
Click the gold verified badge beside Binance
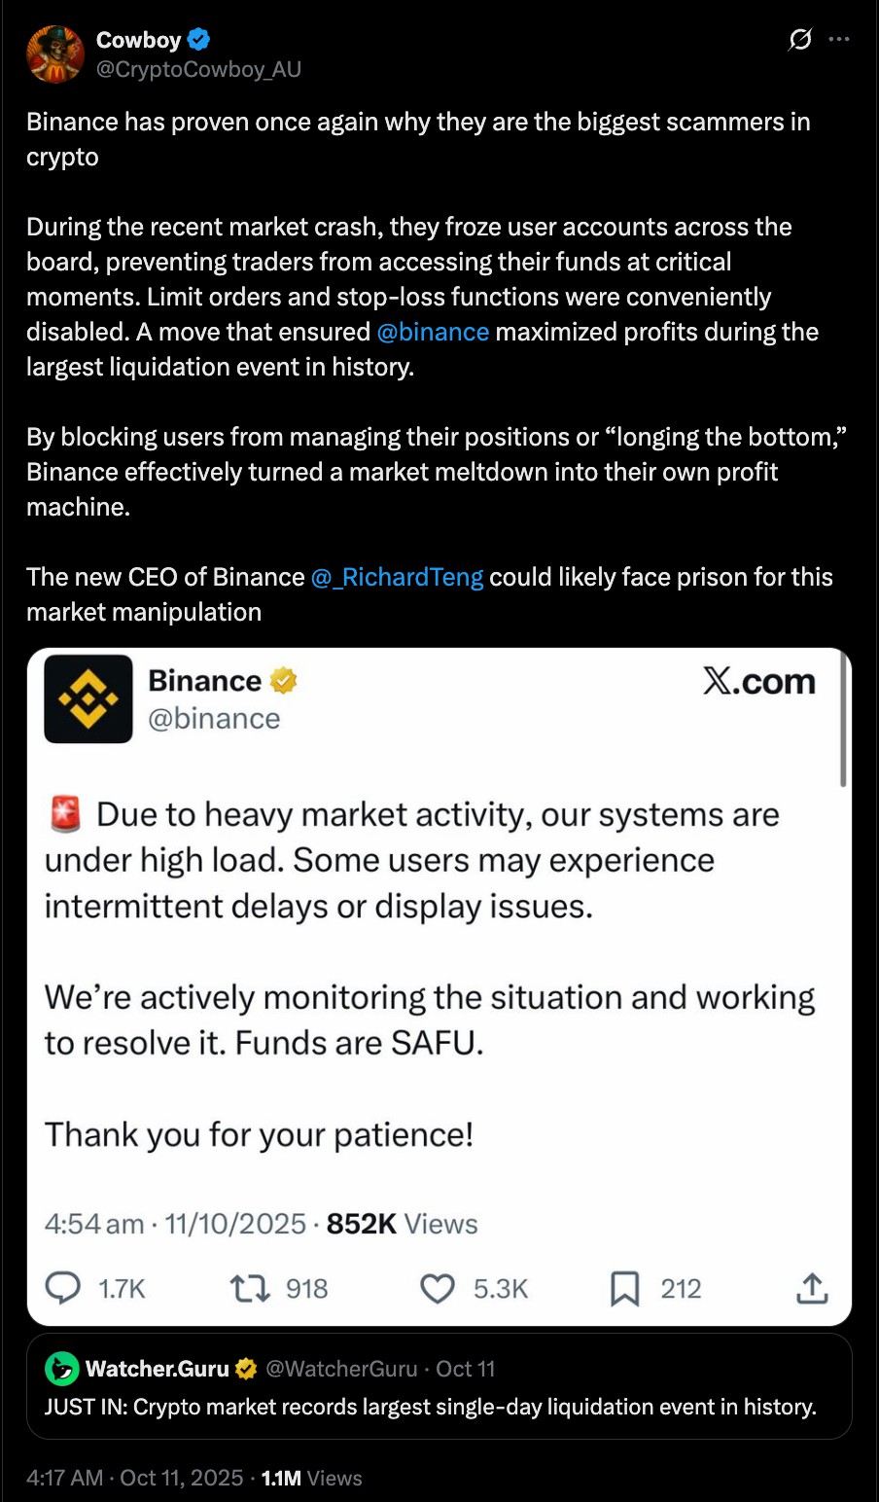[283, 681]
